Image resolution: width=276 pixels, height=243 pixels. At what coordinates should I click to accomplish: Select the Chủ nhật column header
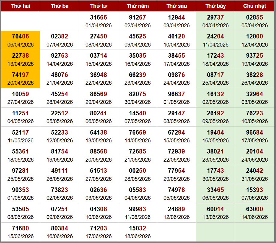click(254, 6)
